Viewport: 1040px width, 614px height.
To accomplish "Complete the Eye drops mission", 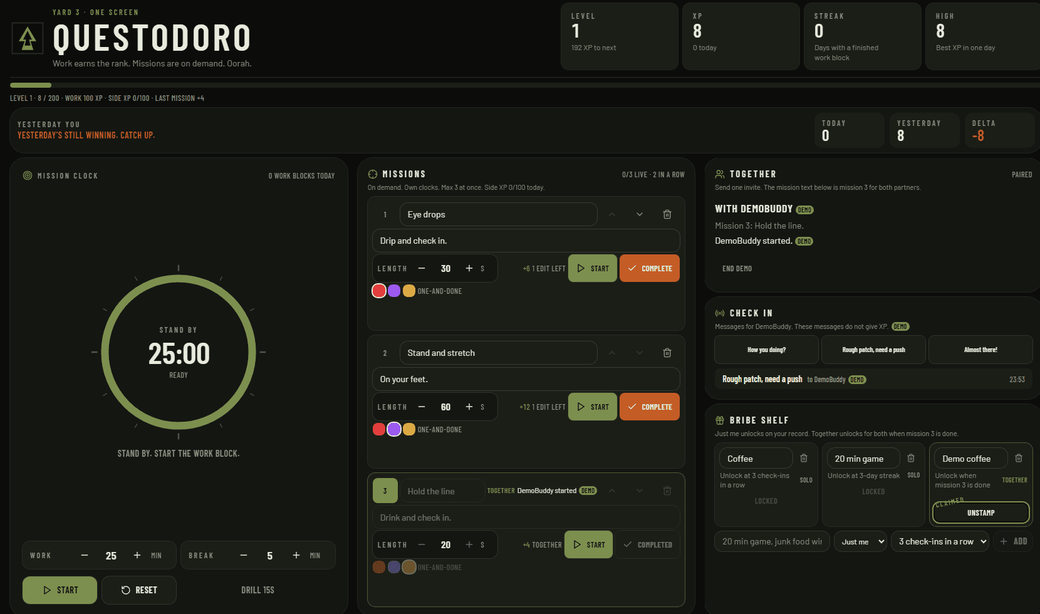I will coord(650,268).
